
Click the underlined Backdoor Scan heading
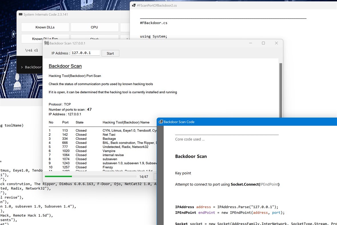[x=65, y=66]
